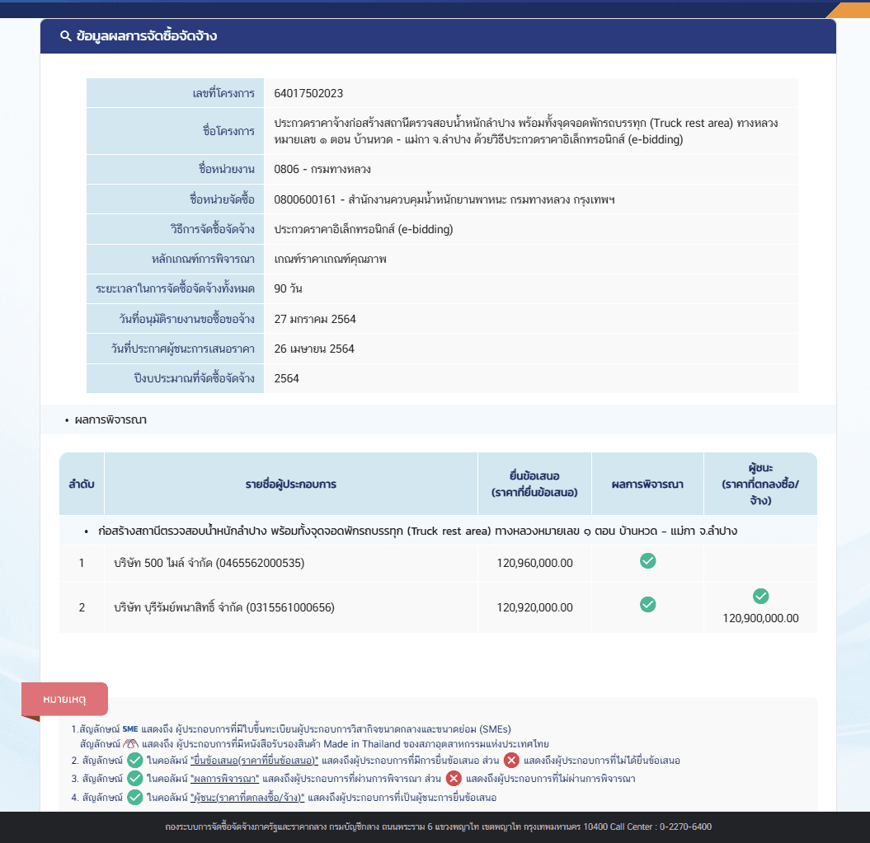Click the ก่อสร้างสถานีตรวจสอบน้ำหนักลำปาง item row

(439, 531)
